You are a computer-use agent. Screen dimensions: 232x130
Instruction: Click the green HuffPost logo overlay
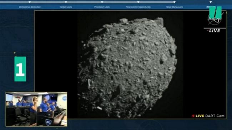coord(216,12)
